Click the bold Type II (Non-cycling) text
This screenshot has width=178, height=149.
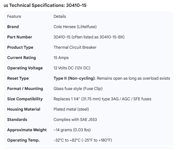74,78
